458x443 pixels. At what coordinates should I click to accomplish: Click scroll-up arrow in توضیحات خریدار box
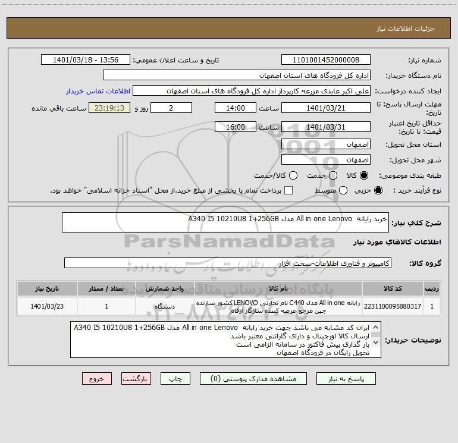[376, 327]
